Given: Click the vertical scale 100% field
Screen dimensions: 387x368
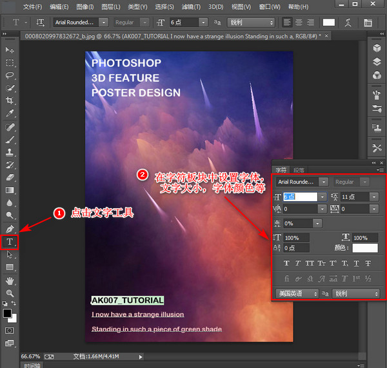Looking at the screenshot, I should pyautogui.click(x=296, y=238).
